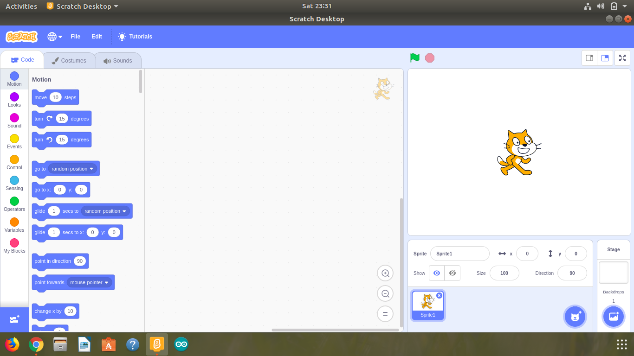Zoom in the code workspace

click(385, 273)
